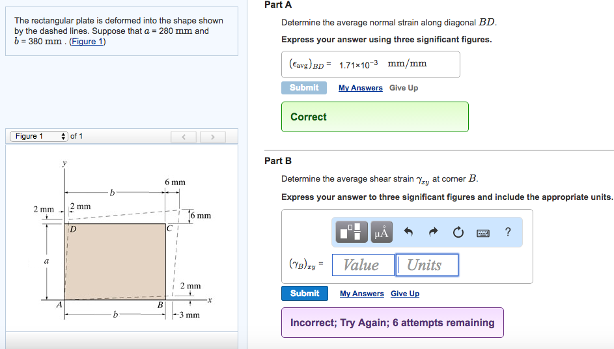Focus the Value field for shear strain
This screenshot has width=614, height=349.
[363, 265]
